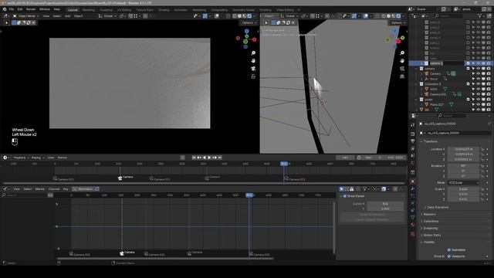Open the Render menu
Viewport: 494px width, 278px height.
(31, 9)
